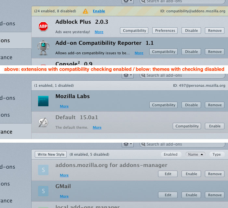Image resolution: width=228 pixels, height=208 pixels.
Task: Click the (1 enabled, 1 disabled) count
Action: (x=54, y=85)
